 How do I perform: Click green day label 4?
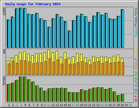pyautogui.click(x=21, y=105)
